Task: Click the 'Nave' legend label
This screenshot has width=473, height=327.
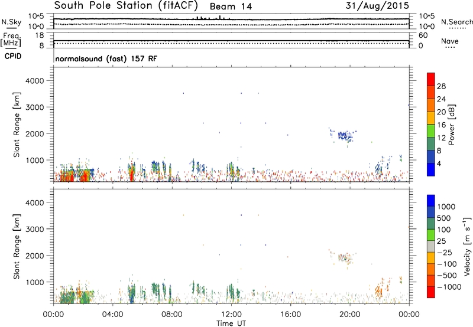Action: click(450, 41)
